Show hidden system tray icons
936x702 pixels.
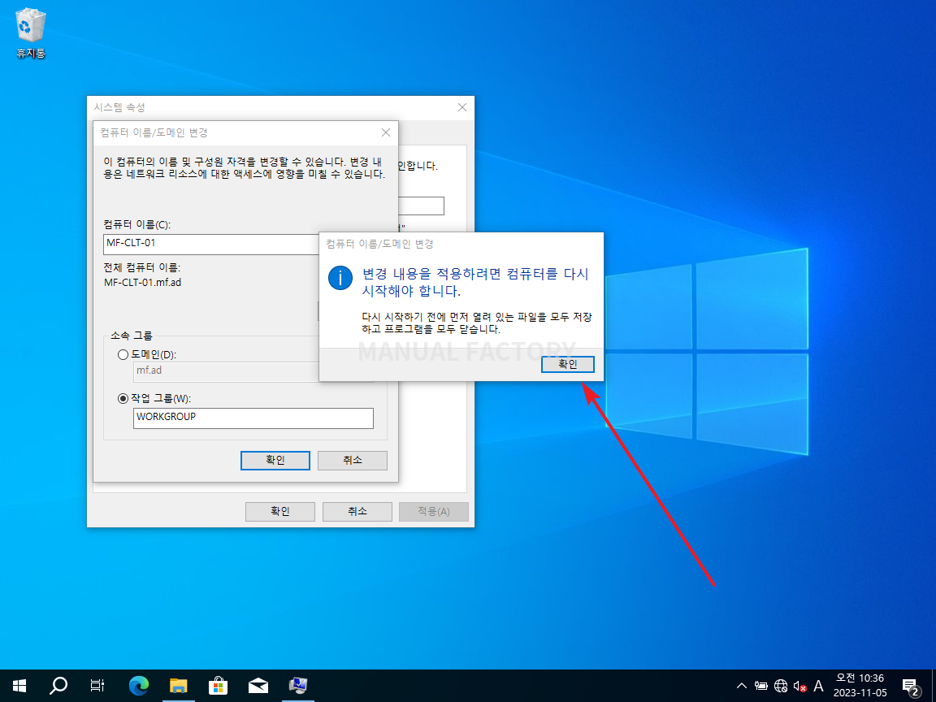click(x=741, y=686)
